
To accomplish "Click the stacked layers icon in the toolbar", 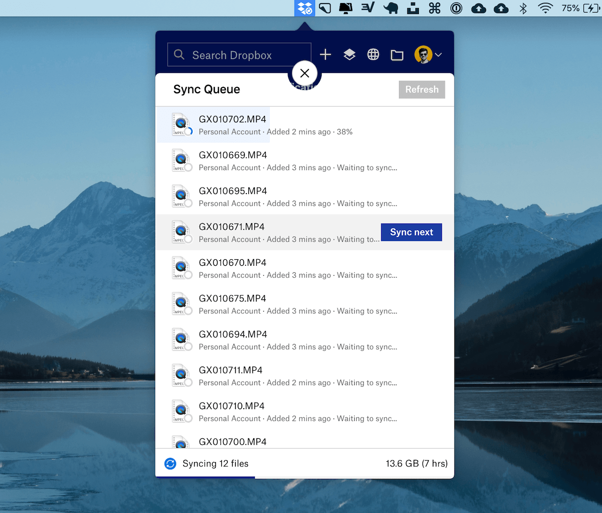I will (349, 55).
